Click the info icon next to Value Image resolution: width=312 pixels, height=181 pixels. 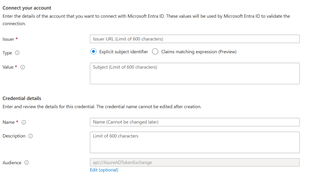click(x=22, y=67)
